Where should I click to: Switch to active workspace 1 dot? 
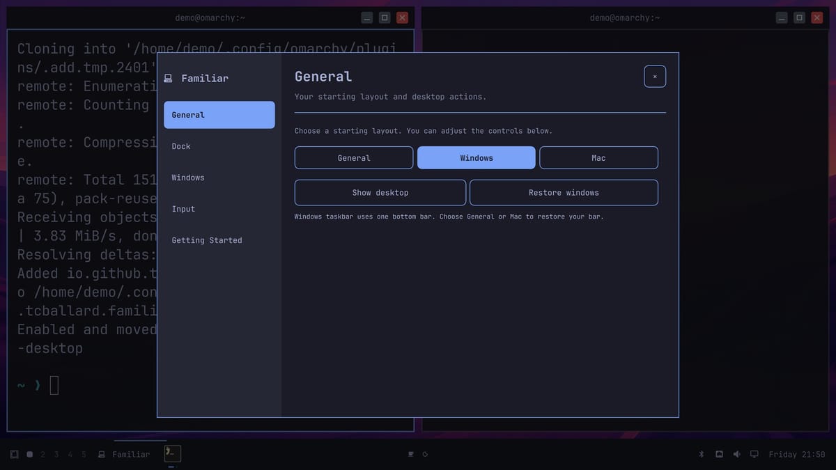[30, 455]
